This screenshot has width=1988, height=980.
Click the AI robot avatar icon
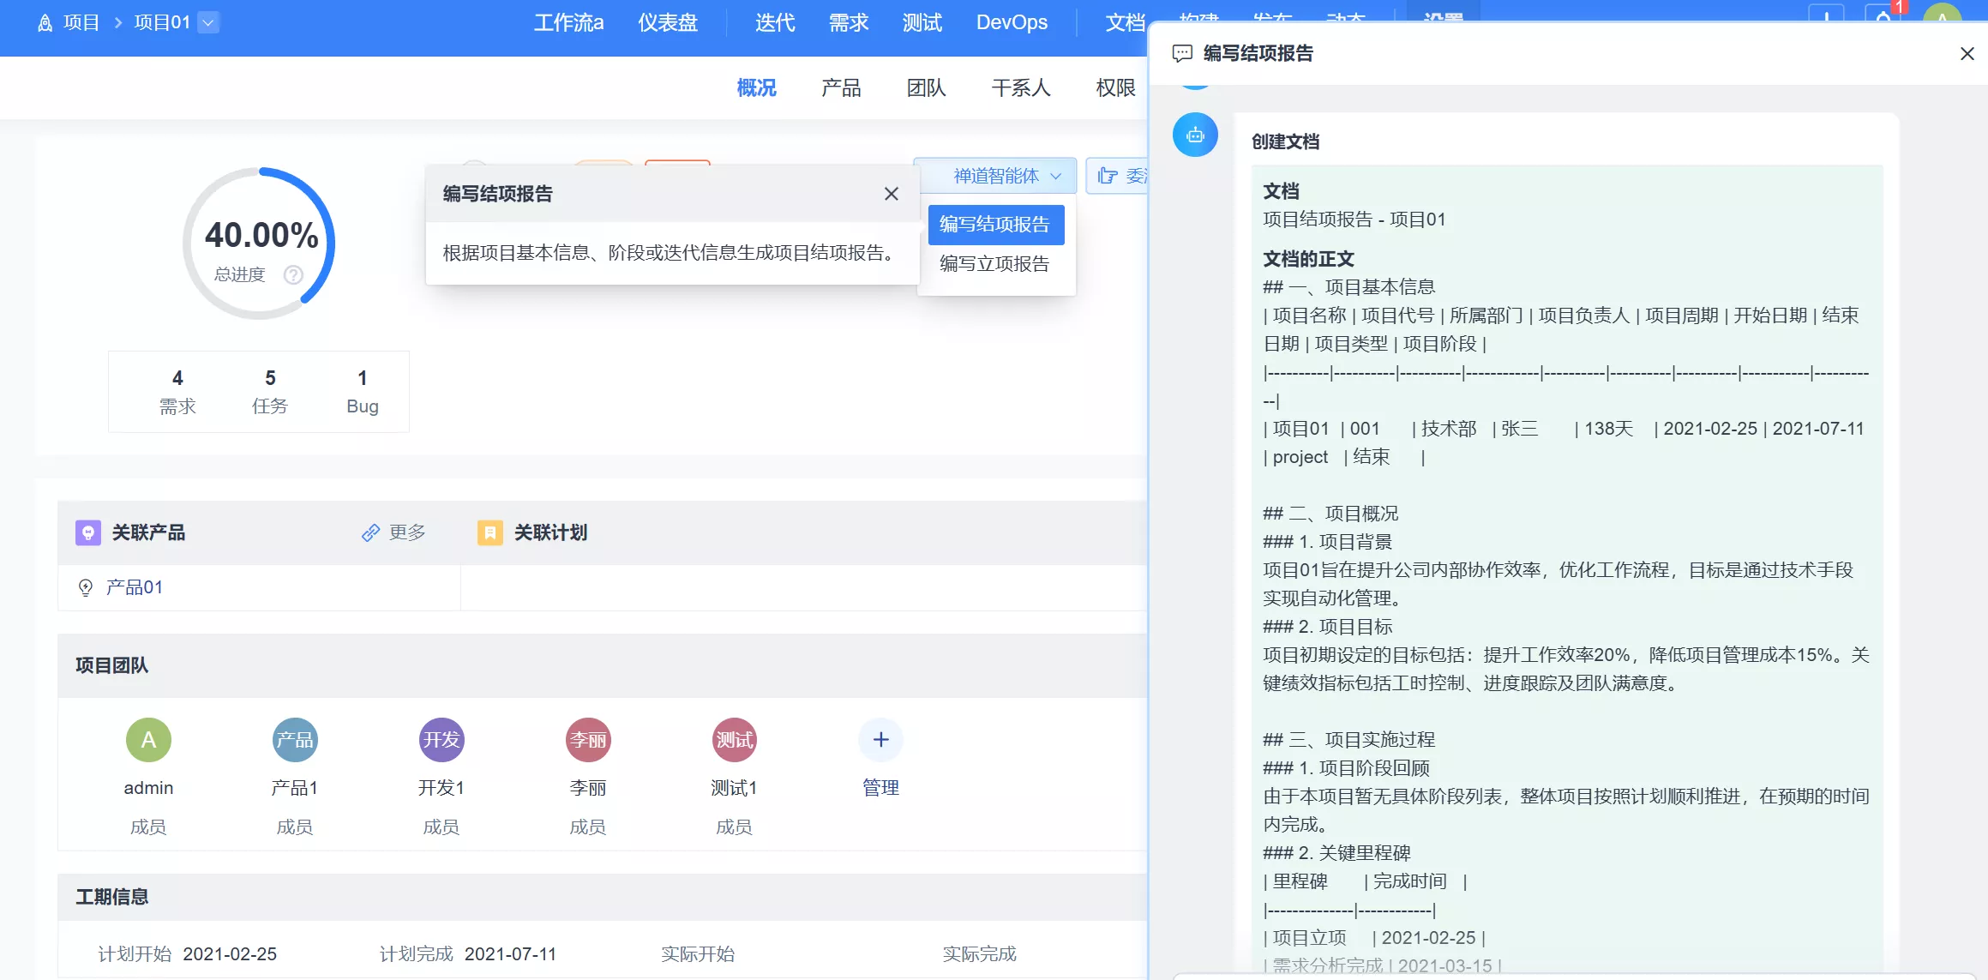point(1195,135)
